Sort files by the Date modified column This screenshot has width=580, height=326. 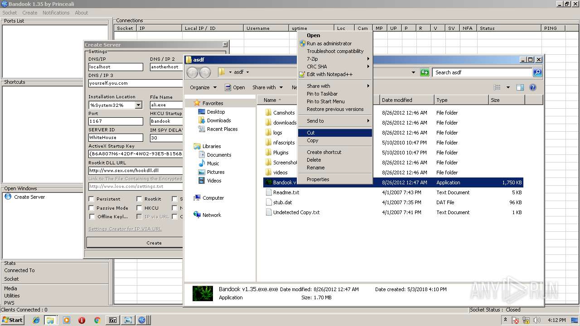point(406,100)
